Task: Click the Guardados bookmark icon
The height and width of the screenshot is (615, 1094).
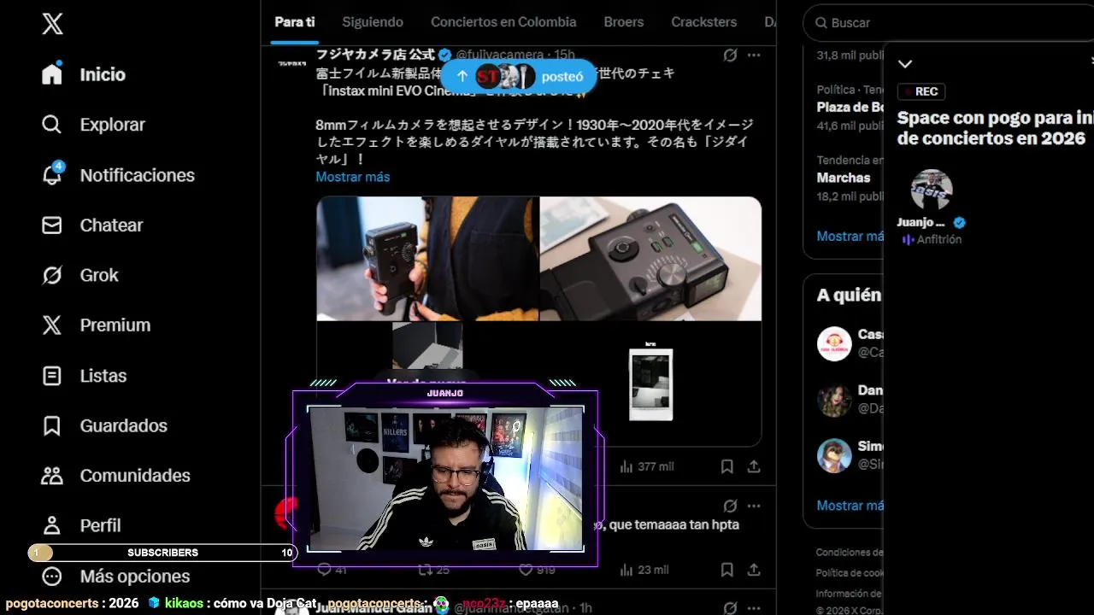Action: tap(52, 425)
